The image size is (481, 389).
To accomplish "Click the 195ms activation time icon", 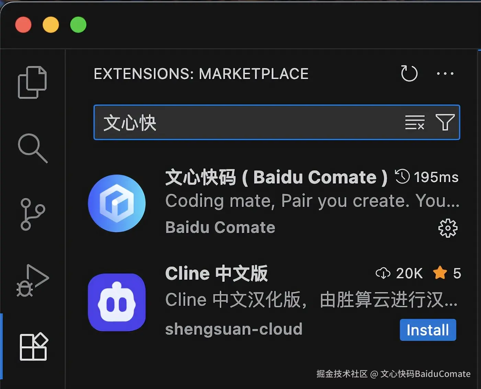I will click(402, 177).
